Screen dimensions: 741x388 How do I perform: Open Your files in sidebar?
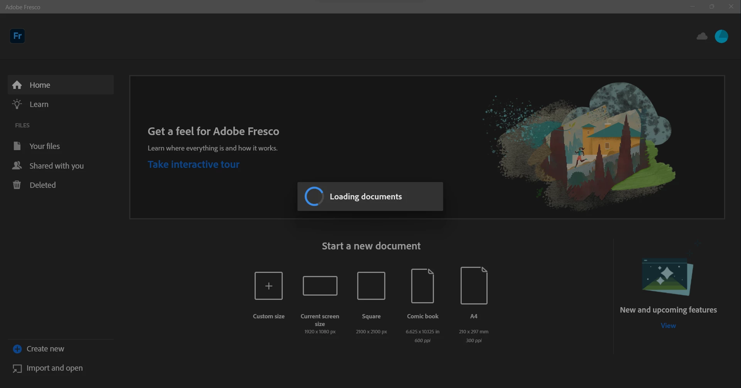pyautogui.click(x=61, y=146)
